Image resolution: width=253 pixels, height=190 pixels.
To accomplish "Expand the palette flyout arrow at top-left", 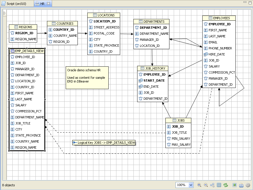I will click(4, 14).
